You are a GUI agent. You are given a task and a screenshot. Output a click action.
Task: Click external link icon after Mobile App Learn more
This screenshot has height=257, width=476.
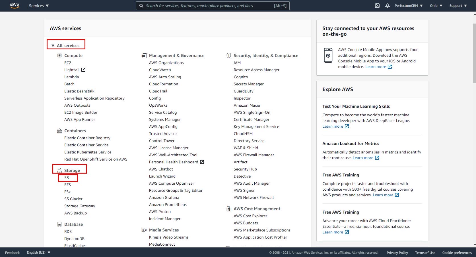pos(390,67)
